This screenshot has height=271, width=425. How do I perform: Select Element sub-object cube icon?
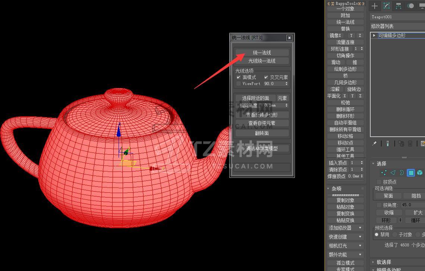pos(420,173)
